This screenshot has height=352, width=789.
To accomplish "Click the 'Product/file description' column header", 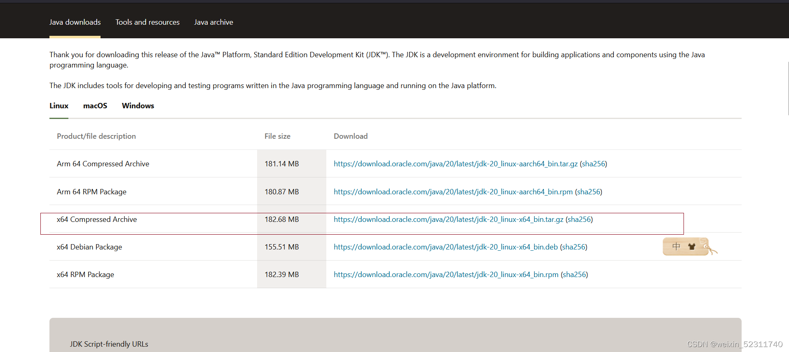I will point(96,136).
